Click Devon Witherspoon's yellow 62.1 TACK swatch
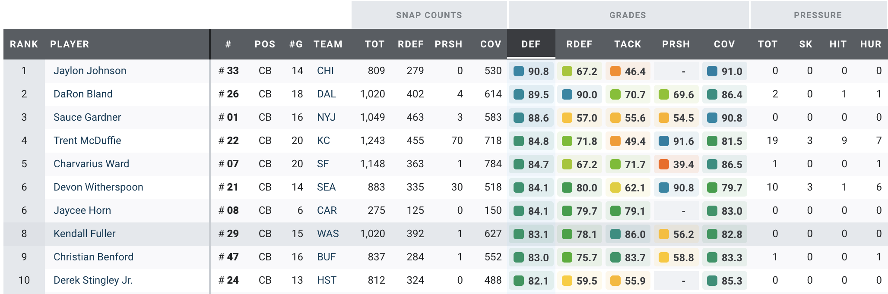This screenshot has height=294, width=888. tap(615, 188)
